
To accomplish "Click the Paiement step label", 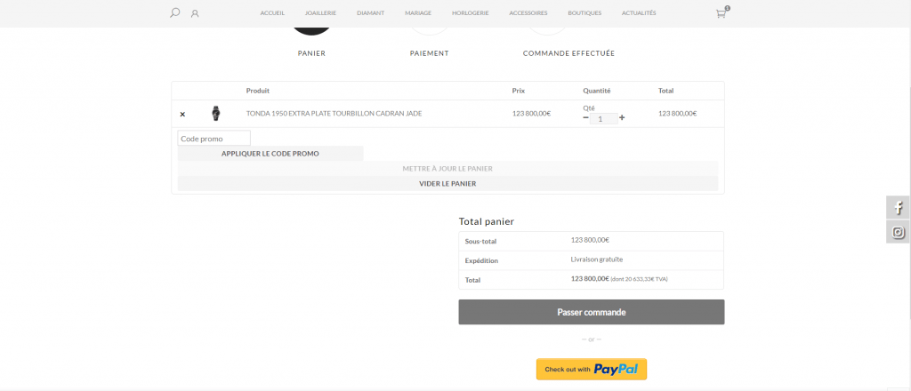I will click(430, 53).
